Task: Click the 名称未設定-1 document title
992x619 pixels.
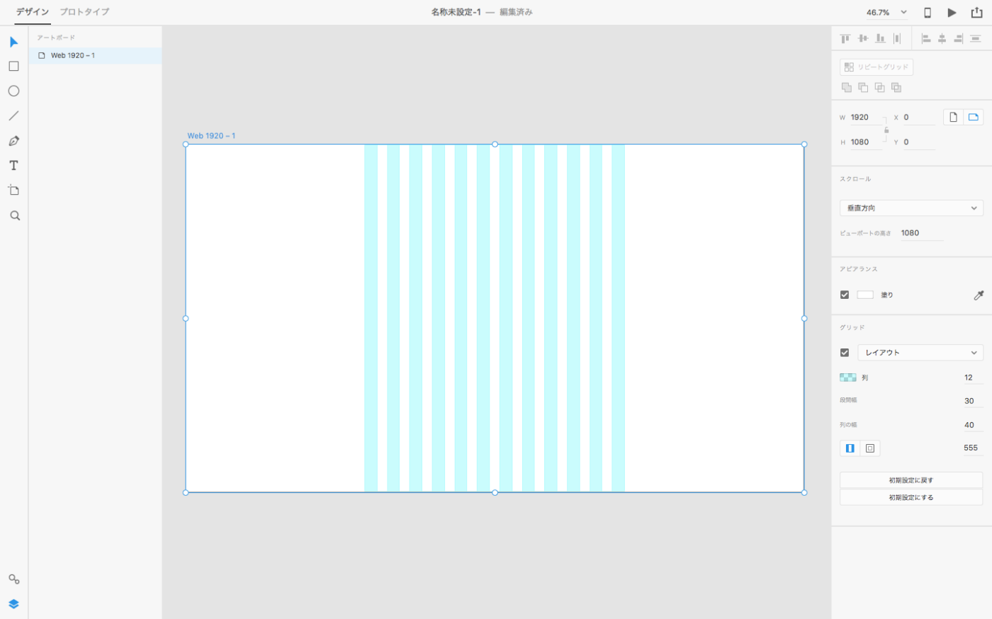Action: click(456, 12)
